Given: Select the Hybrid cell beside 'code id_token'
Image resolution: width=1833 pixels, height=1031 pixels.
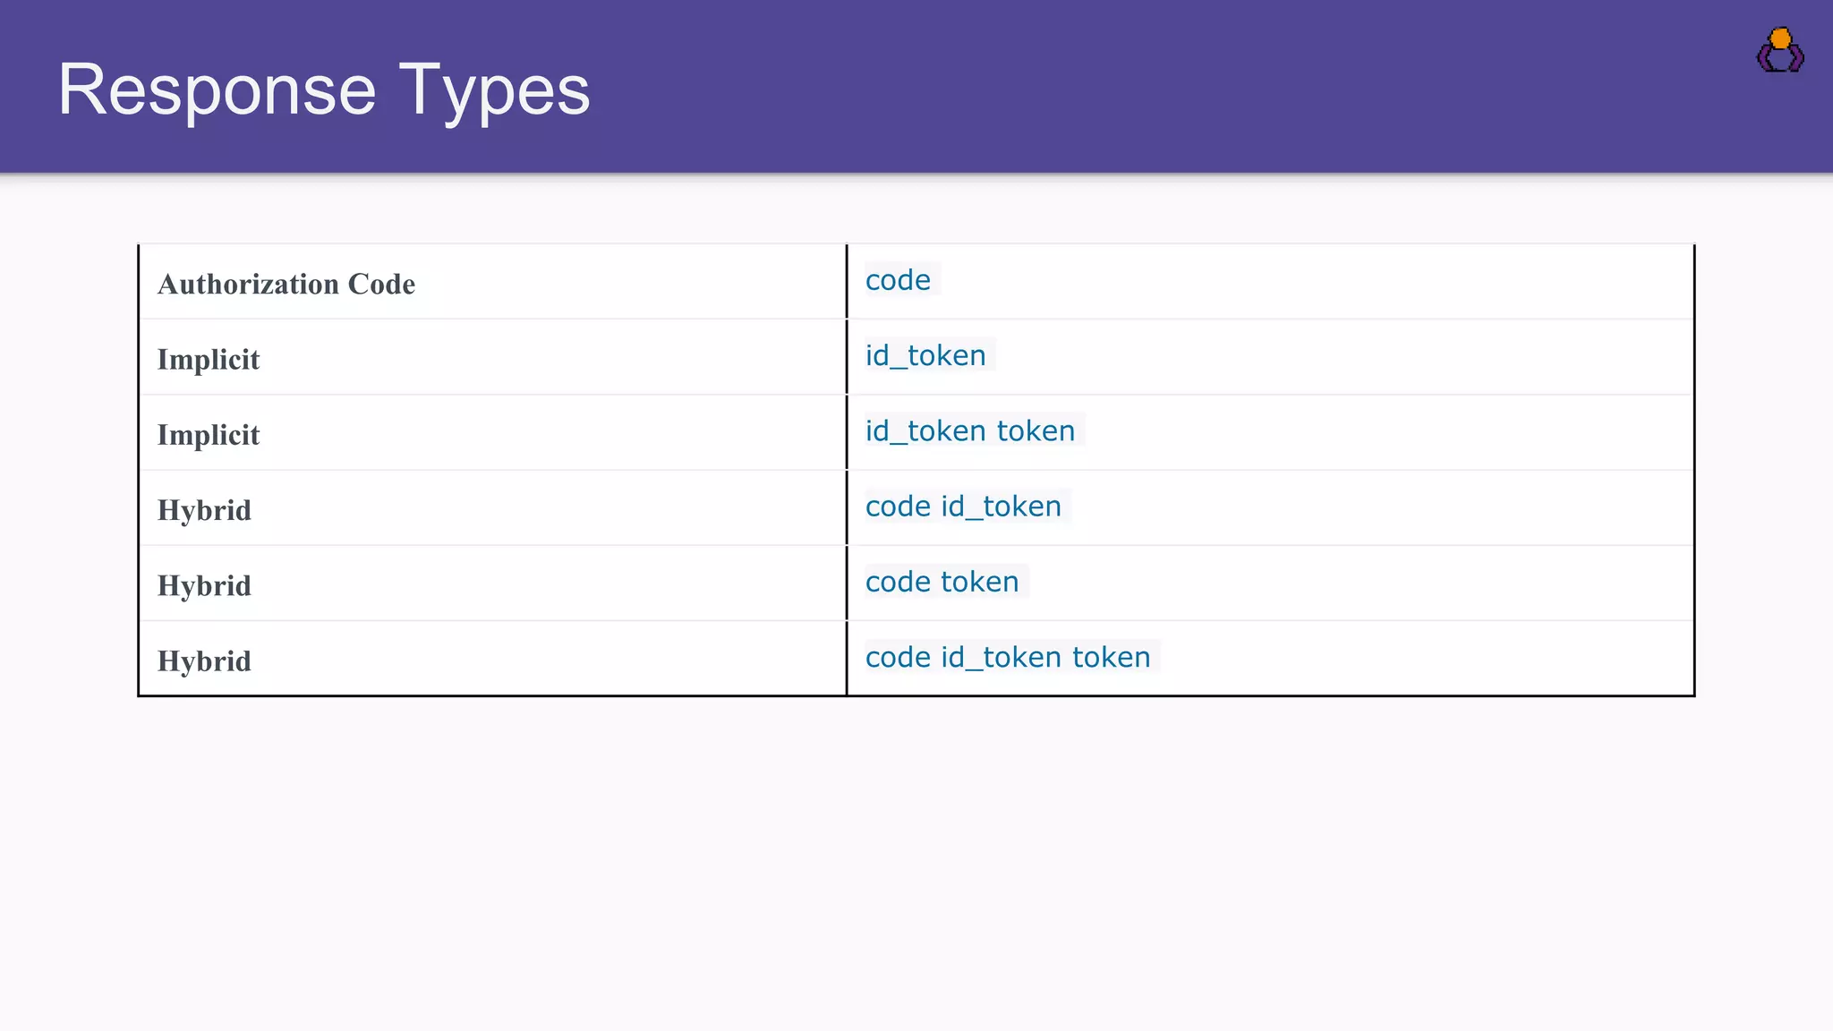Looking at the screenshot, I should click(493, 508).
